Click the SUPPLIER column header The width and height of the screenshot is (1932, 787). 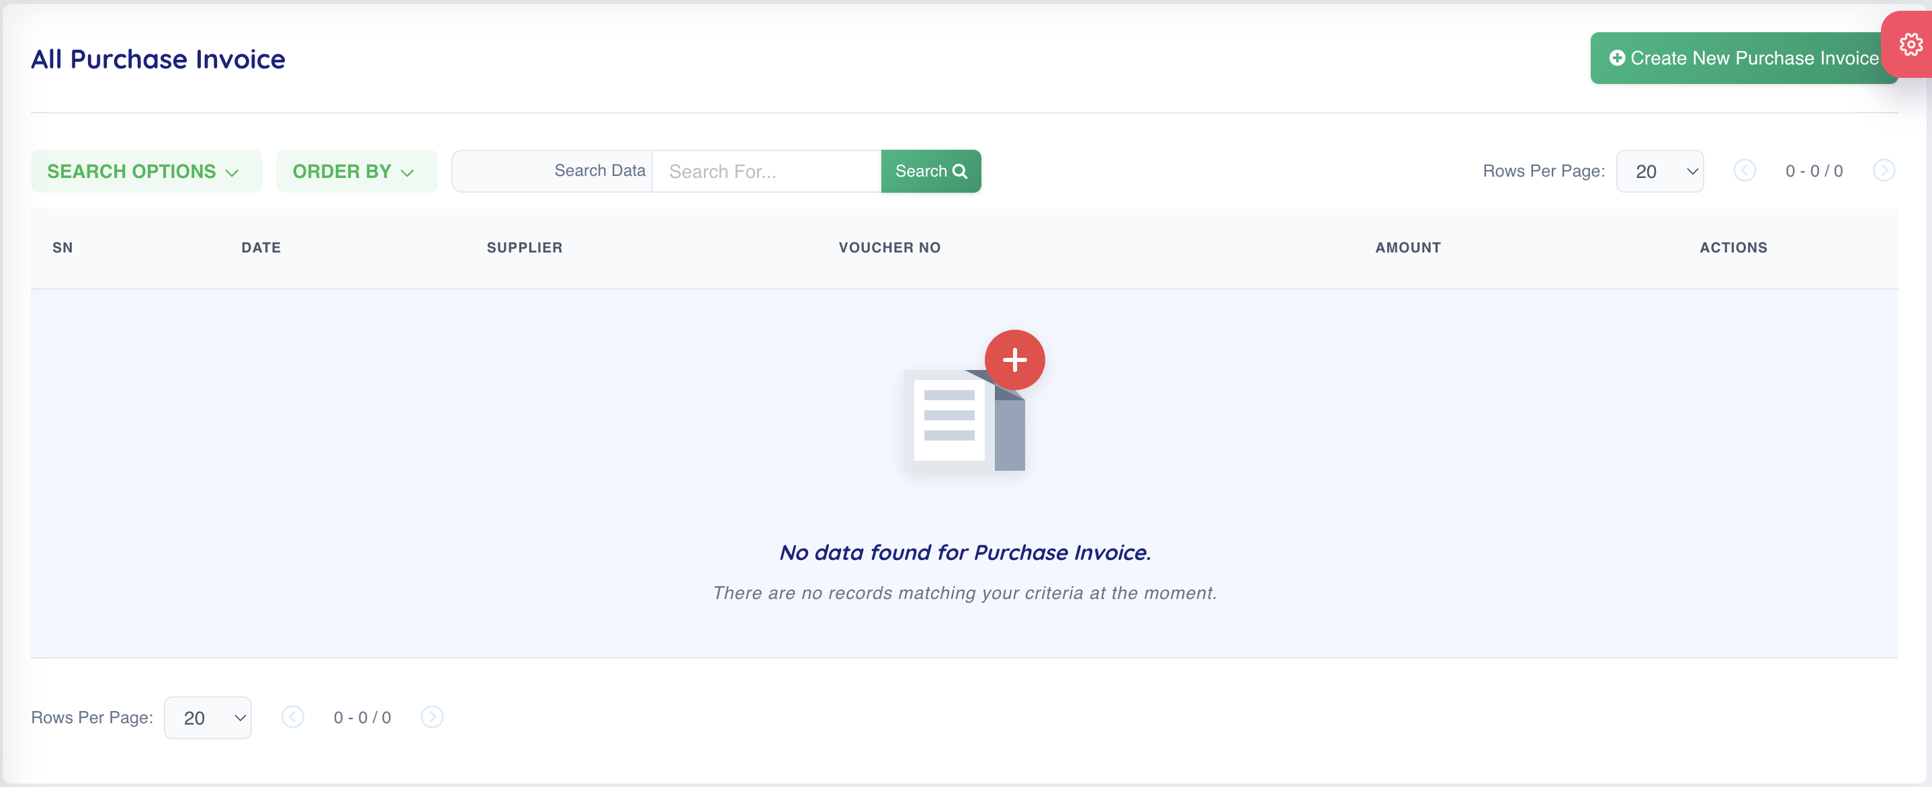(523, 247)
